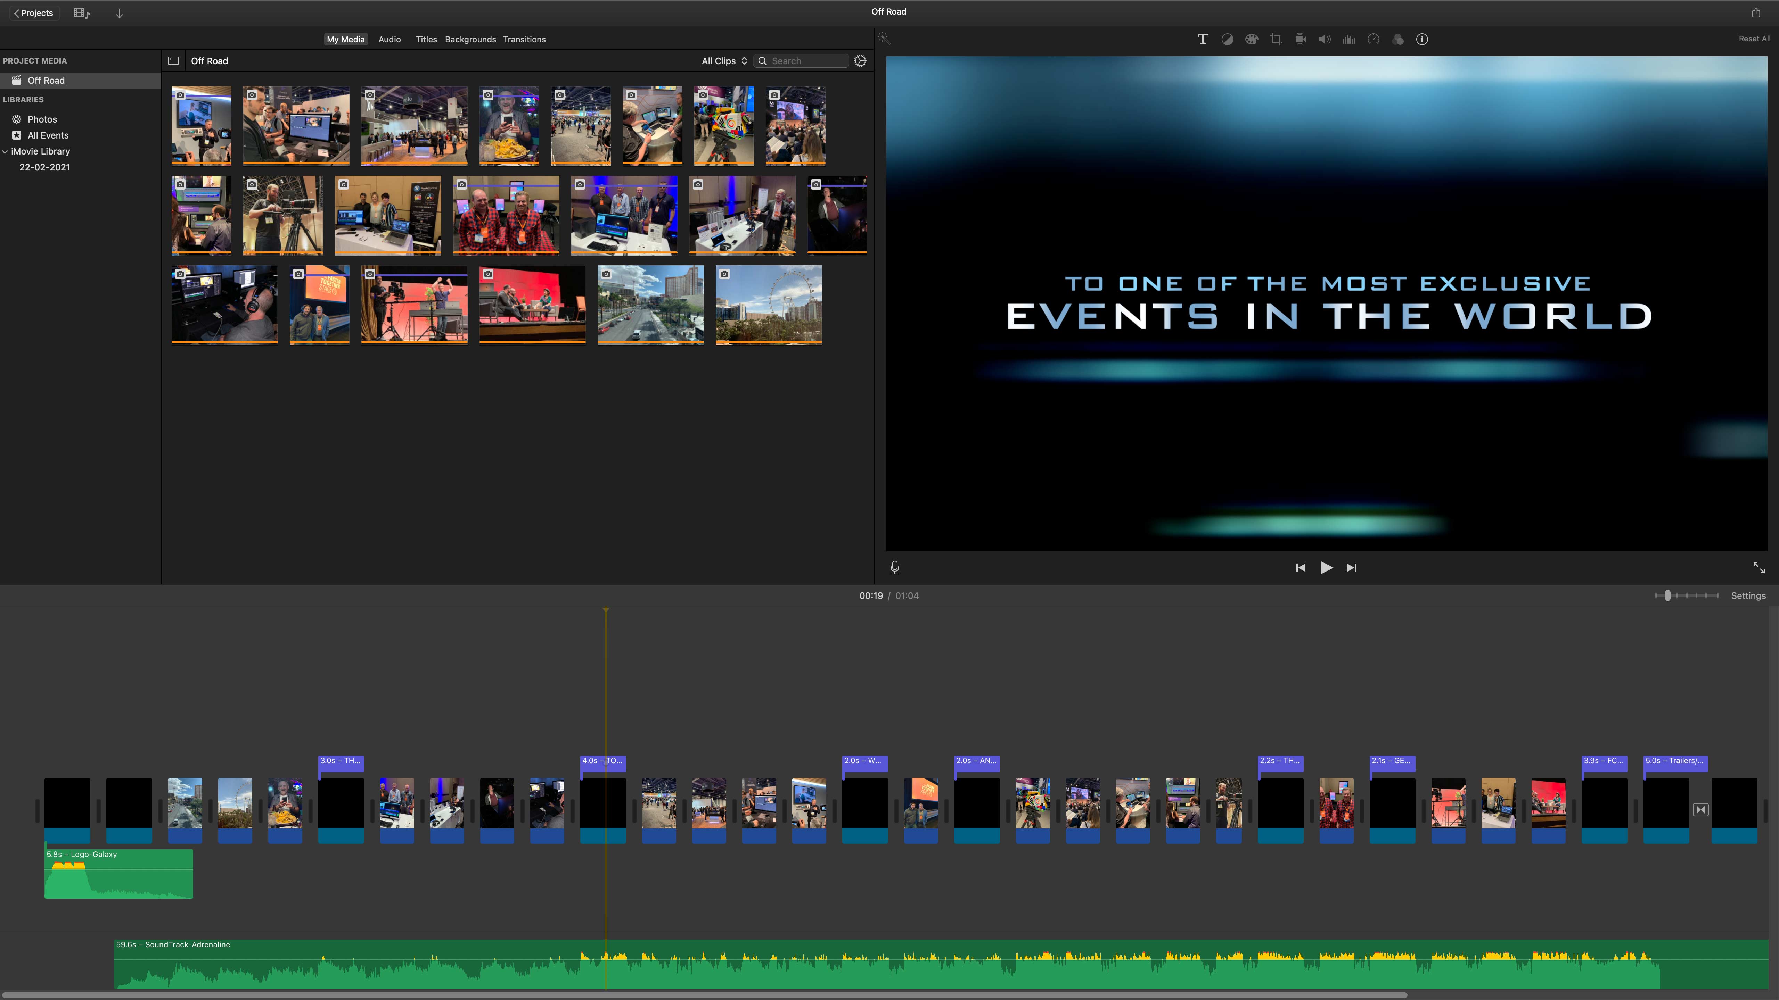Toggle the libraries sidebar visibility
1779x1000 pixels.
pos(173,61)
